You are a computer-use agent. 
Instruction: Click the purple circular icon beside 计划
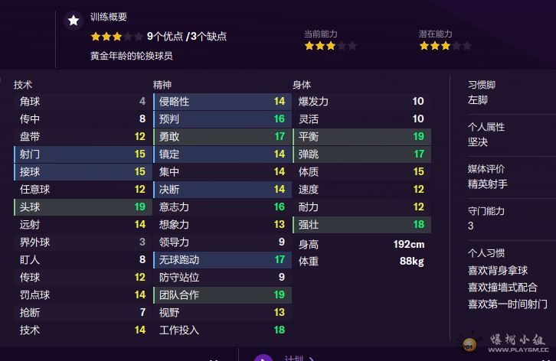[263, 357]
